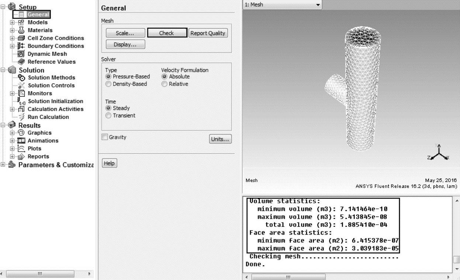Click the Reference Values icon
The image size is (460, 280).
click(21, 62)
